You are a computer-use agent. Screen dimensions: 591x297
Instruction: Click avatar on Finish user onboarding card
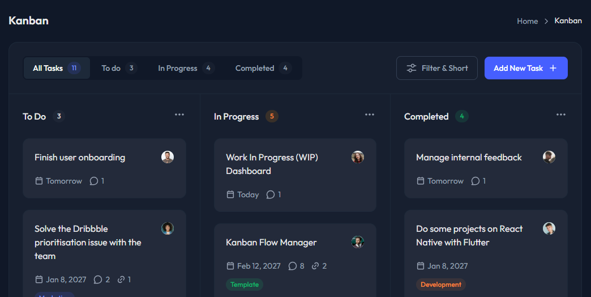coord(168,157)
